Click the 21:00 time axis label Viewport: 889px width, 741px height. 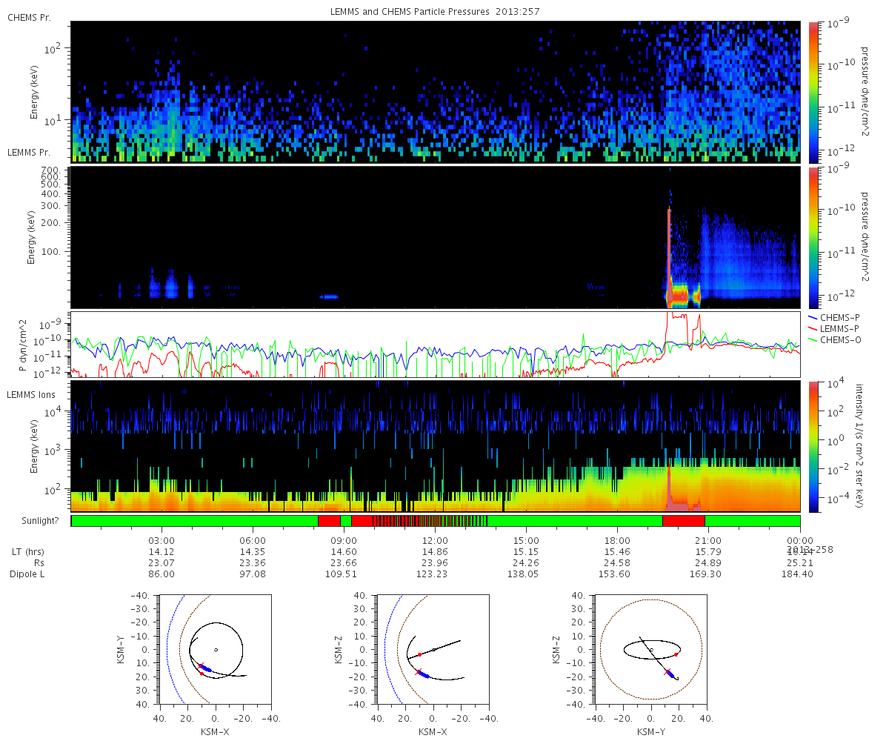pos(708,540)
